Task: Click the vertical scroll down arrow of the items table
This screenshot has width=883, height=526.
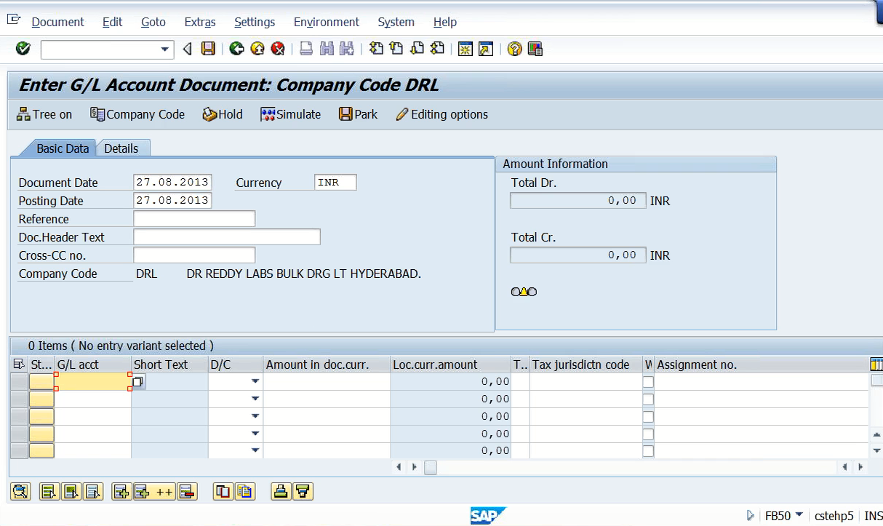Action: point(876,451)
